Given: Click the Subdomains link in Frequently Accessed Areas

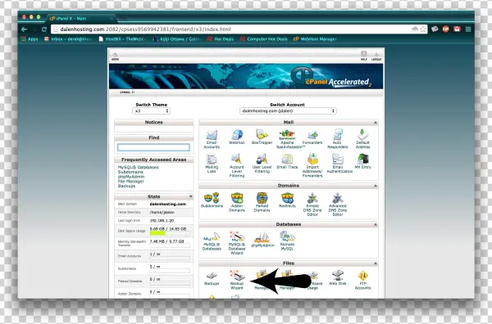Looking at the screenshot, I should [x=130, y=172].
